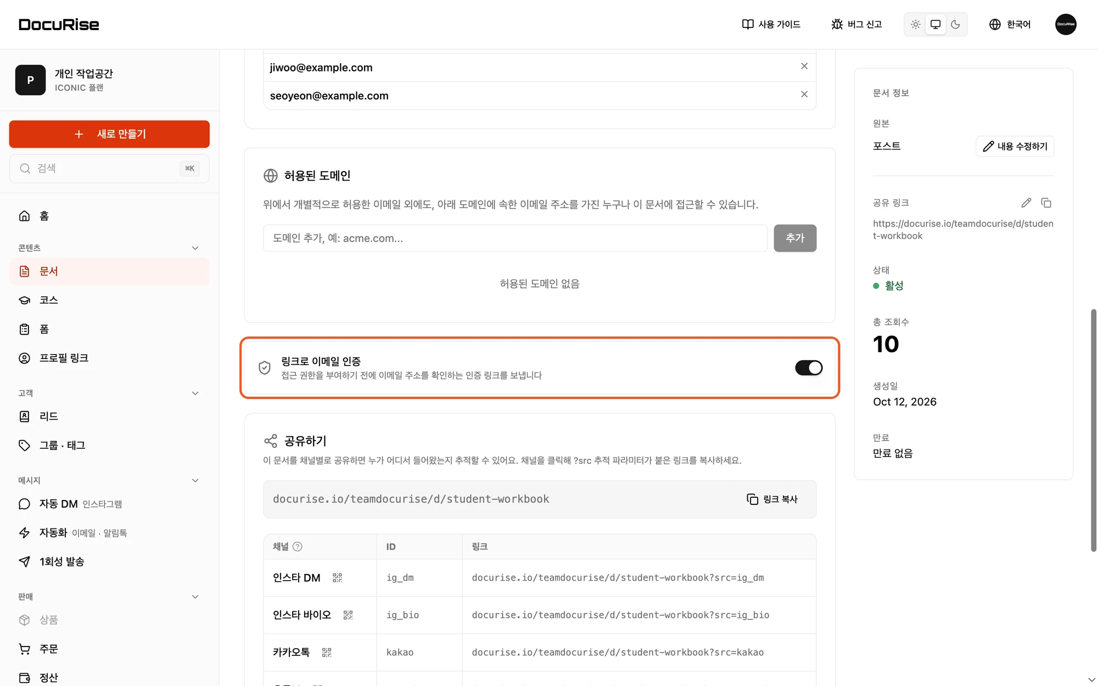This screenshot has width=1098, height=686.
Task: Click the 도메인 추가 input field
Action: coord(515,238)
